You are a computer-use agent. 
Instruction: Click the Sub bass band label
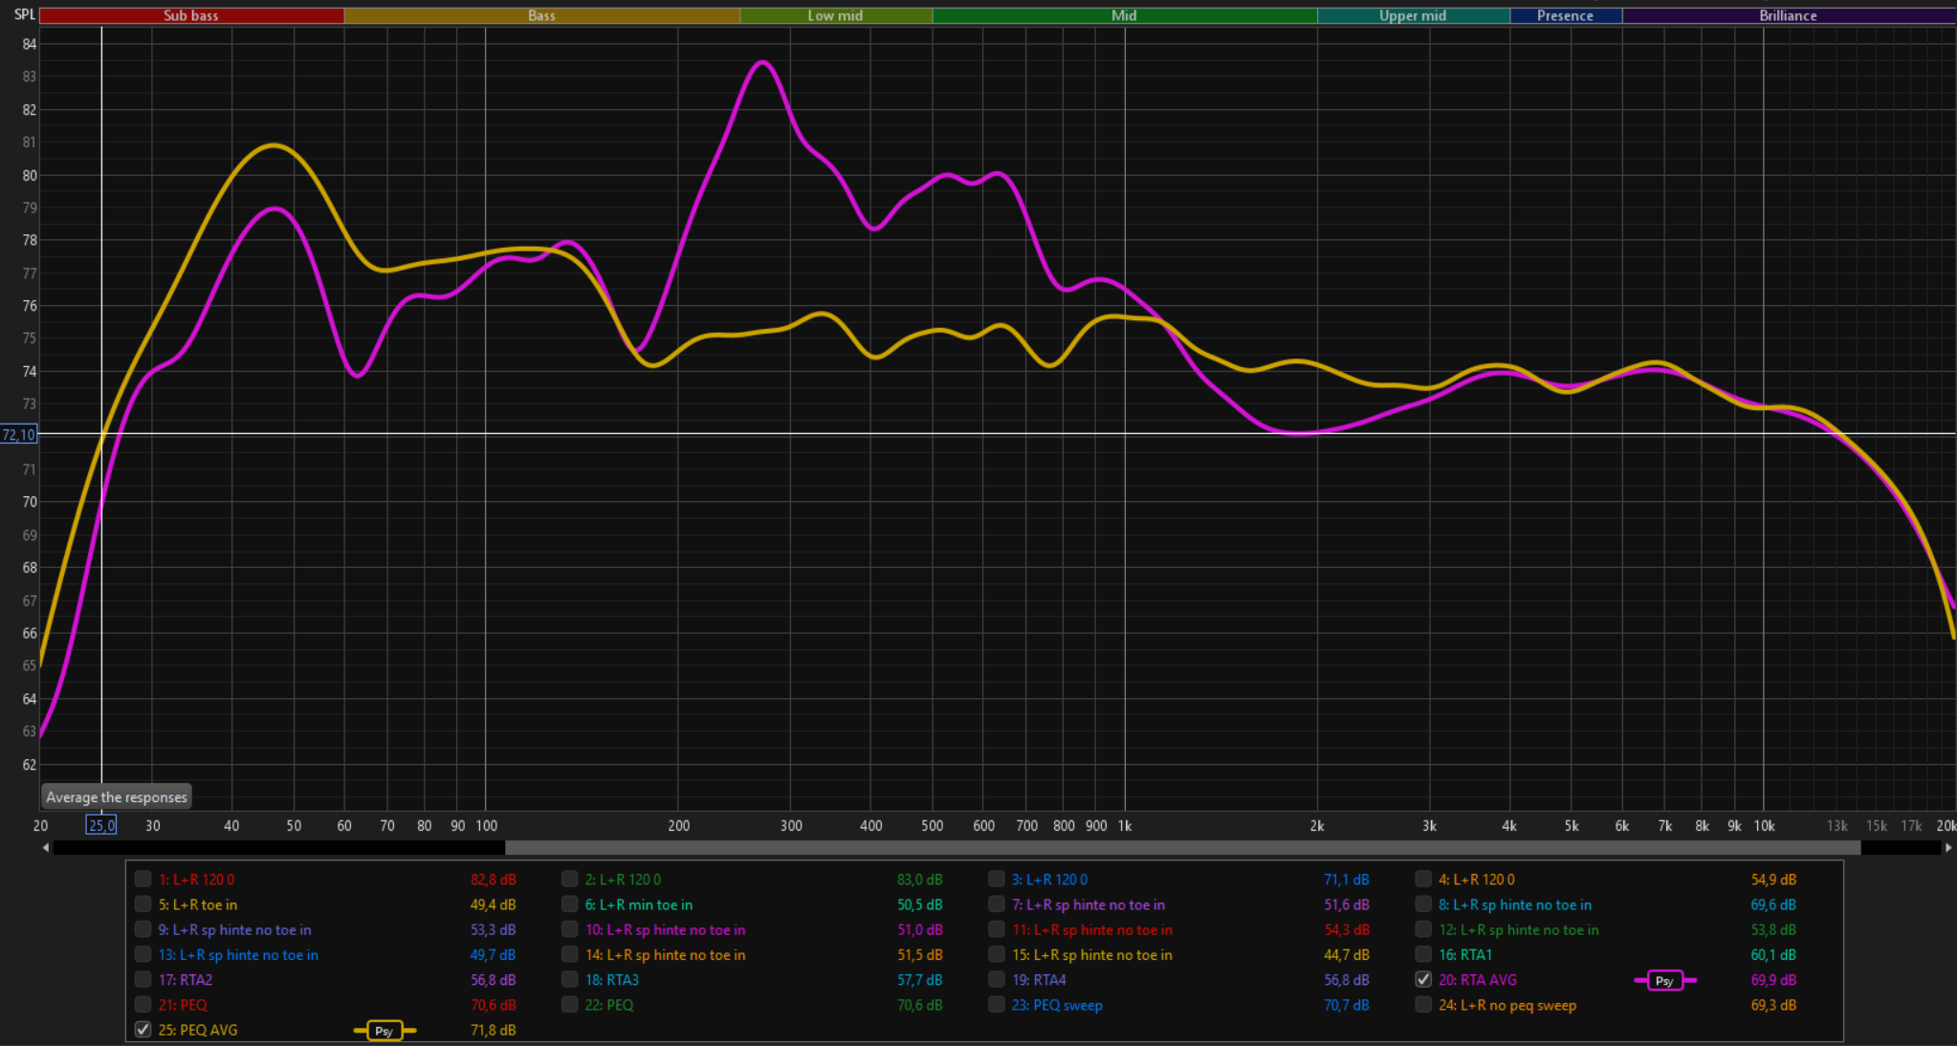(x=191, y=15)
